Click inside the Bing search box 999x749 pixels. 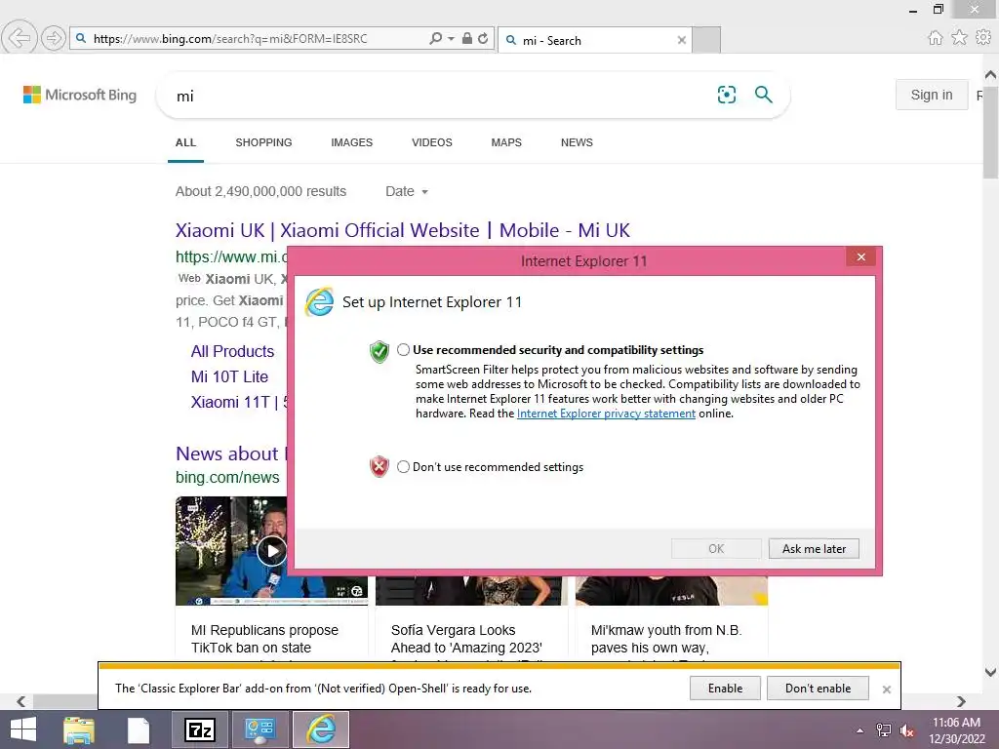440,96
